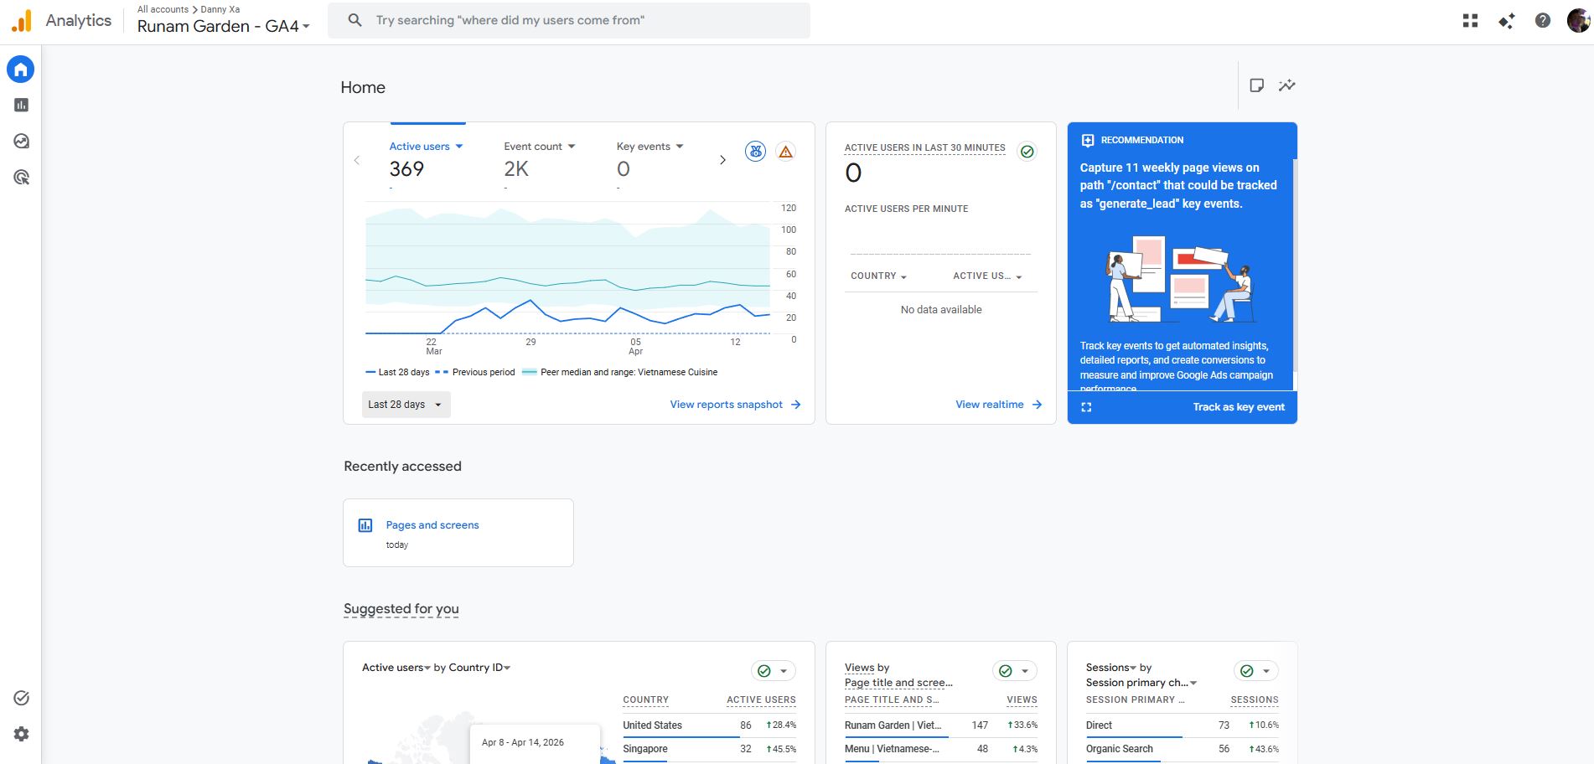Open the Insights sparkline icon next to Home
This screenshot has width=1594, height=764.
pyautogui.click(x=1286, y=85)
